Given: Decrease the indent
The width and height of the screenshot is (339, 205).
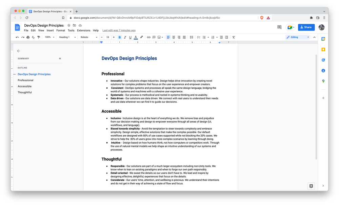Looking at the screenshot, I should pyautogui.click(x=221, y=37).
